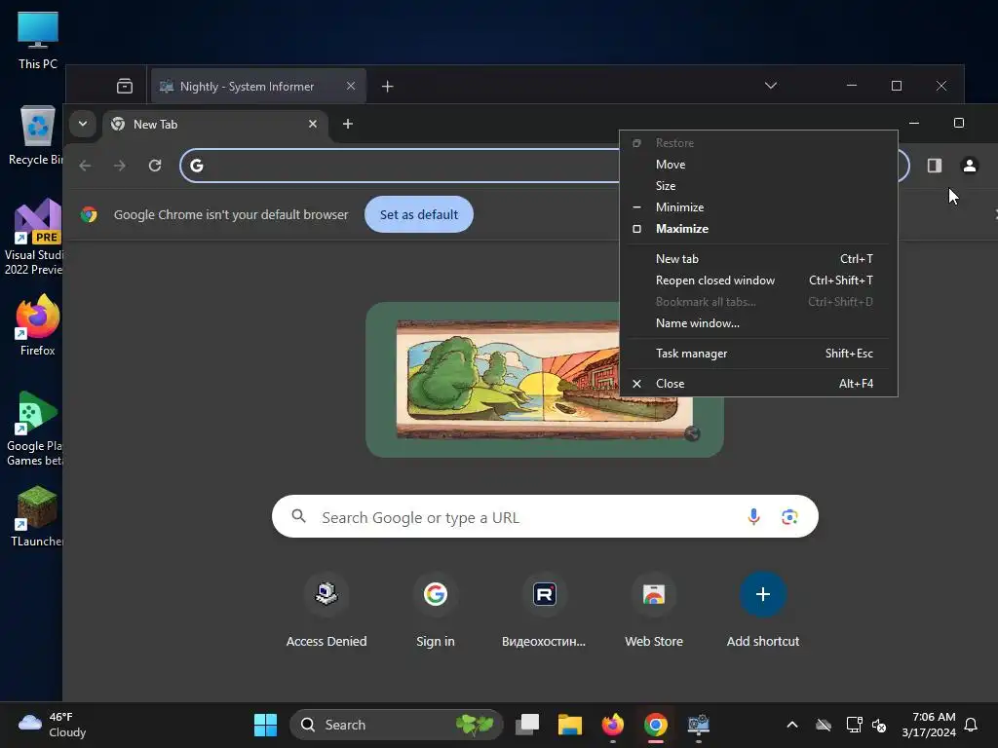Select Move in the window menu

pos(758,164)
